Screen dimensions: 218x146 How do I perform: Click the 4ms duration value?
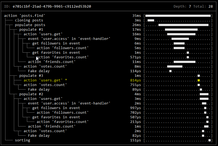(x=138, y=94)
